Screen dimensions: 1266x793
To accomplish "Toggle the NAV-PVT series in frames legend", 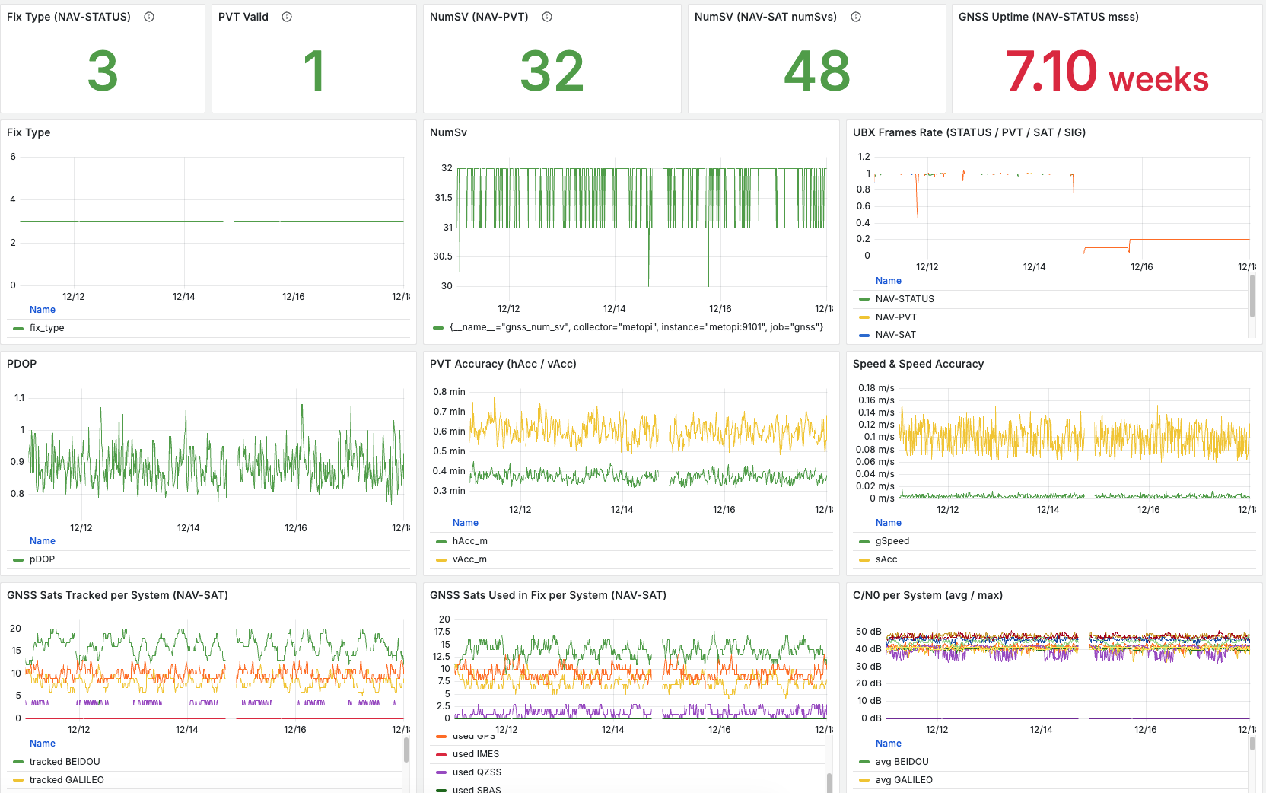I will click(x=895, y=317).
